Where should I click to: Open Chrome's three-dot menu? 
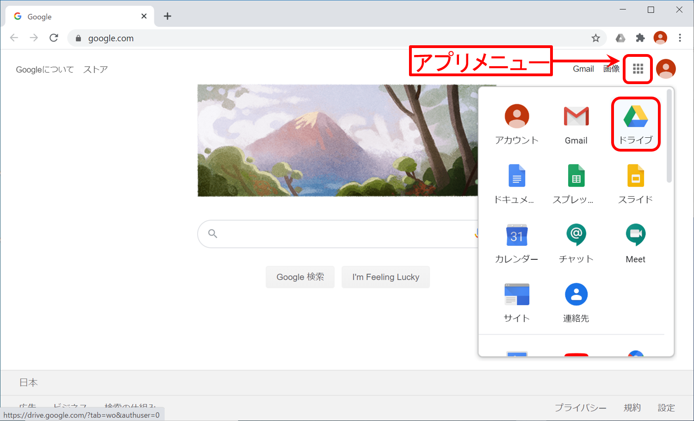click(680, 38)
